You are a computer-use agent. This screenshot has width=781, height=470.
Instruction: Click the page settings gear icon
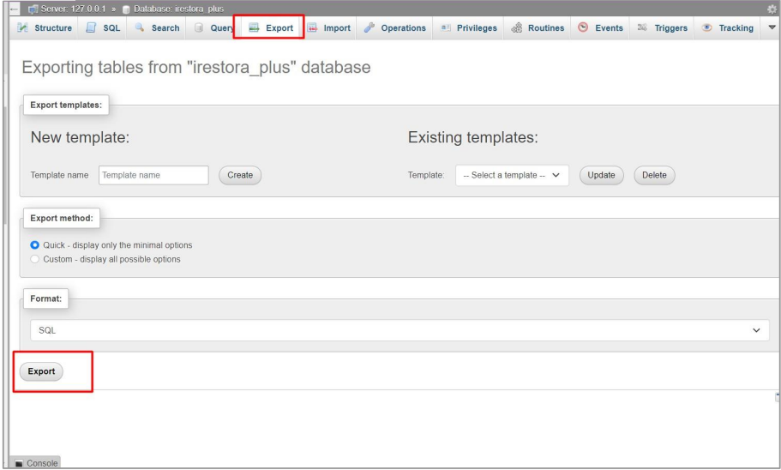772,9
